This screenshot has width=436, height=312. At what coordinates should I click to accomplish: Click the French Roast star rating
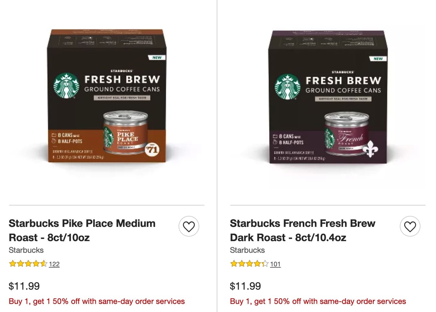point(249,264)
